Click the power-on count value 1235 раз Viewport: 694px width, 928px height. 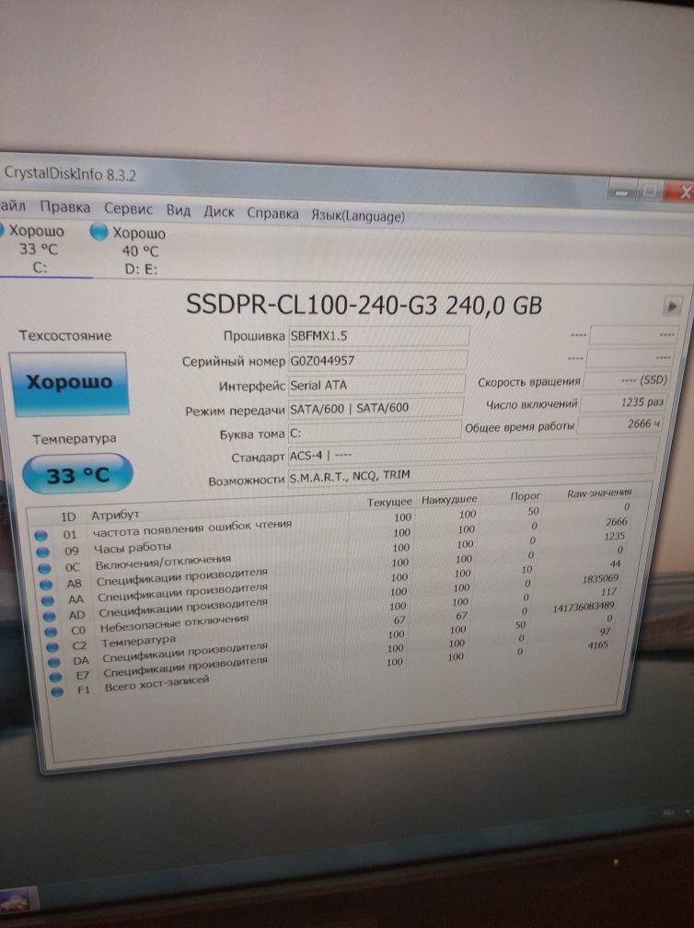click(x=624, y=402)
